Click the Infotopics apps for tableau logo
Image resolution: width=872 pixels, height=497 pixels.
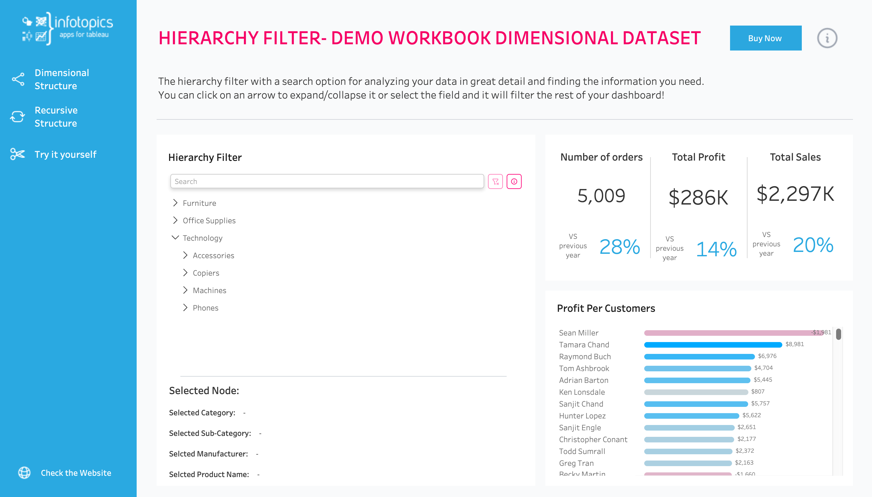click(68, 28)
